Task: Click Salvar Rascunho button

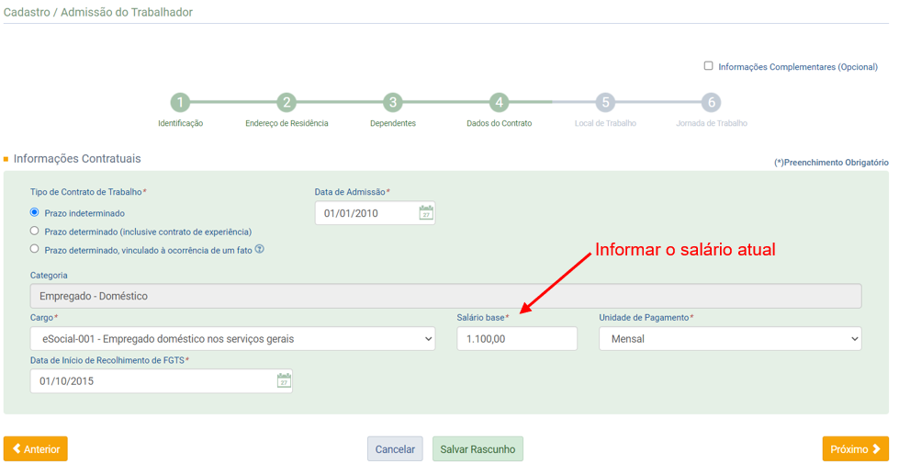Action: 478,449
